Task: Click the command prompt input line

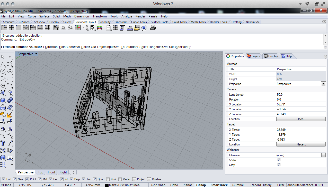Action: pos(162,47)
